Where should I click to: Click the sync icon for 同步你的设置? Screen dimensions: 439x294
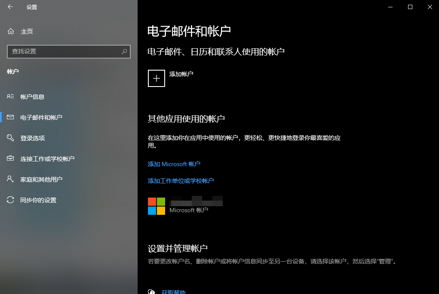10,200
